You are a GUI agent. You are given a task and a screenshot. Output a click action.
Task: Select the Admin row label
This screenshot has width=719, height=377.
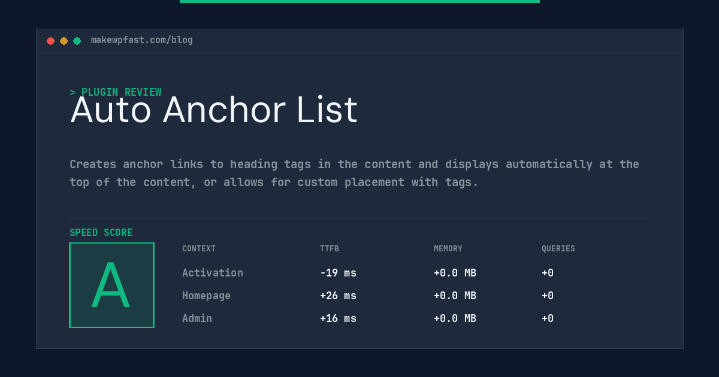coord(197,318)
